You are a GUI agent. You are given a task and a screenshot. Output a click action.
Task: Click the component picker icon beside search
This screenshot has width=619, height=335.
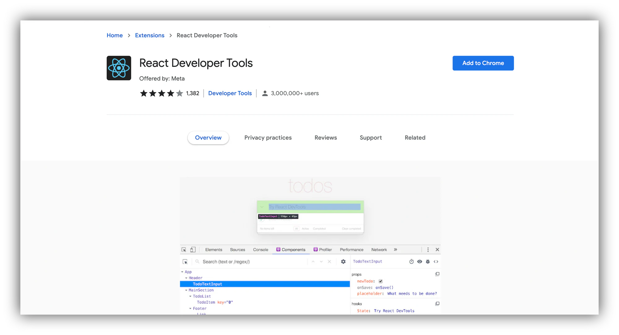pos(185,262)
